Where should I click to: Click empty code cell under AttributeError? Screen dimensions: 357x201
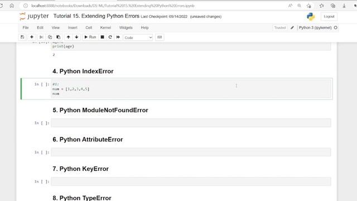191,152
